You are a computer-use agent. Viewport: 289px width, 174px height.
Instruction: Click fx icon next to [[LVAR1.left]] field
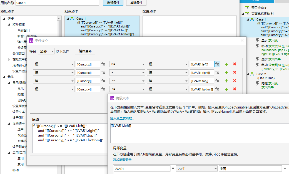pyautogui.click(x=217, y=64)
